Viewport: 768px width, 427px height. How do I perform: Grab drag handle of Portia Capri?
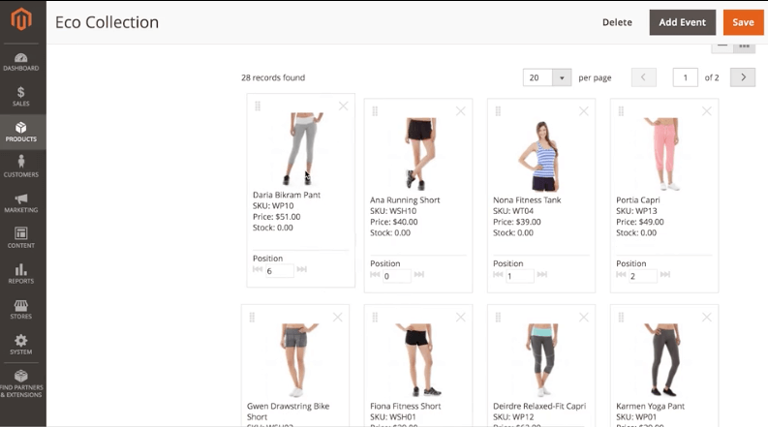[621, 111]
